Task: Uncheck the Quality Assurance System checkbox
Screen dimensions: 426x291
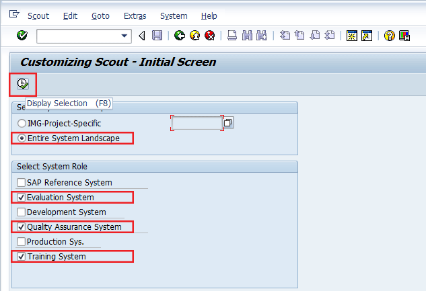Action: pyautogui.click(x=21, y=226)
